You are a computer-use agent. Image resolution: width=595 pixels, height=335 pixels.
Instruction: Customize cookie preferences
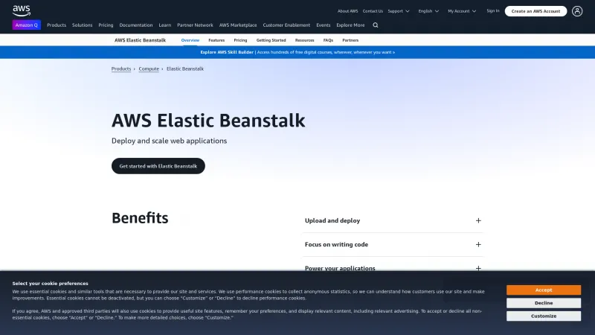click(544, 316)
